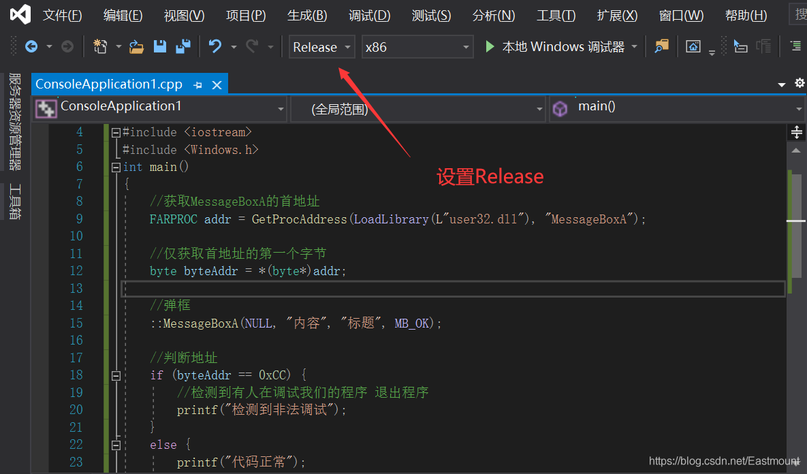Click the vertical scrollbar up arrow
This screenshot has height=474, width=807.
click(796, 151)
